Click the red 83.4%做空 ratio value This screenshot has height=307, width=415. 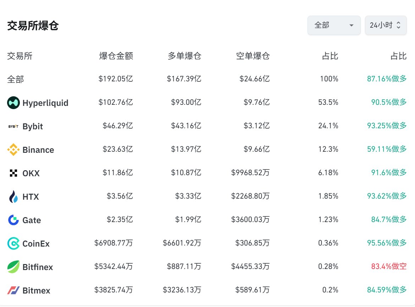coord(389,266)
